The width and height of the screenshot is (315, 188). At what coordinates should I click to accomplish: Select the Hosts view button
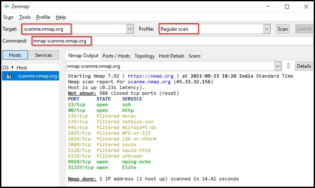coord(15,55)
